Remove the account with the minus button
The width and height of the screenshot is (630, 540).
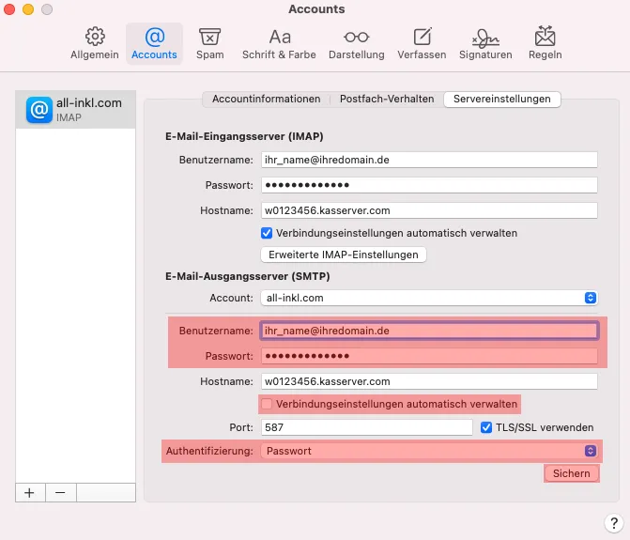click(61, 493)
